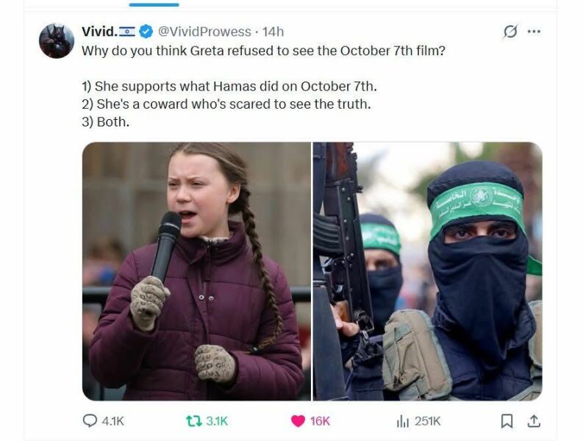Image resolution: width=583 pixels, height=441 pixels.
Task: Click the share upload icon
Action: click(x=534, y=421)
